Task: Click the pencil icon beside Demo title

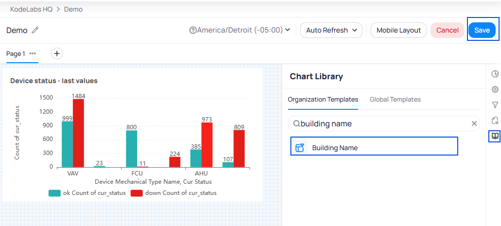Action: pos(35,30)
